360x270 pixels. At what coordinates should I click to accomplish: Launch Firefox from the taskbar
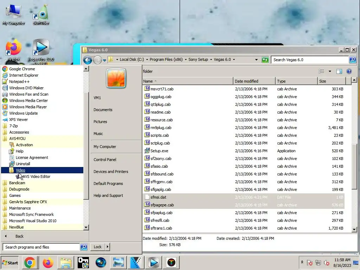click(x=48, y=263)
